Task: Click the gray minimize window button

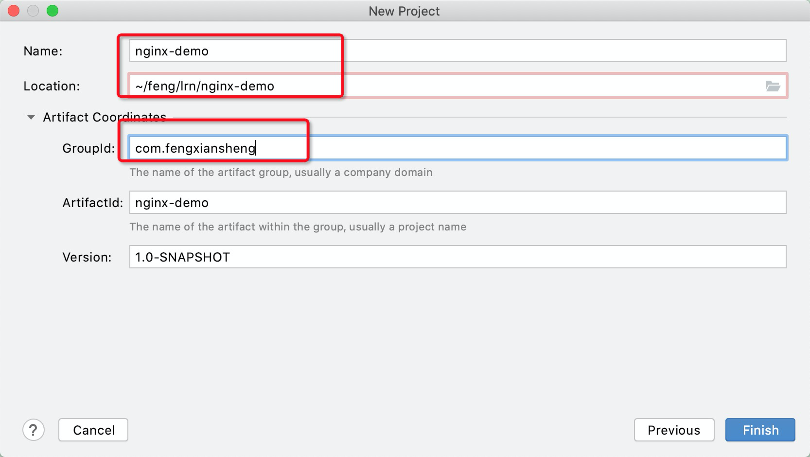Action: (x=33, y=11)
